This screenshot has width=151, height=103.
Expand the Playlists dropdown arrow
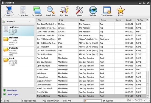click(x=30, y=21)
